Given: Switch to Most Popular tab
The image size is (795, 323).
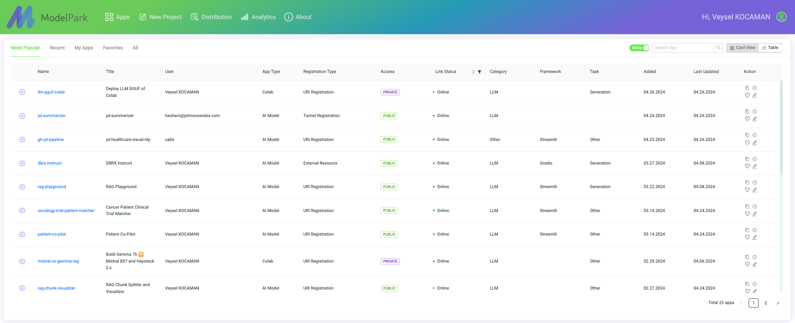Looking at the screenshot, I should coord(25,48).
